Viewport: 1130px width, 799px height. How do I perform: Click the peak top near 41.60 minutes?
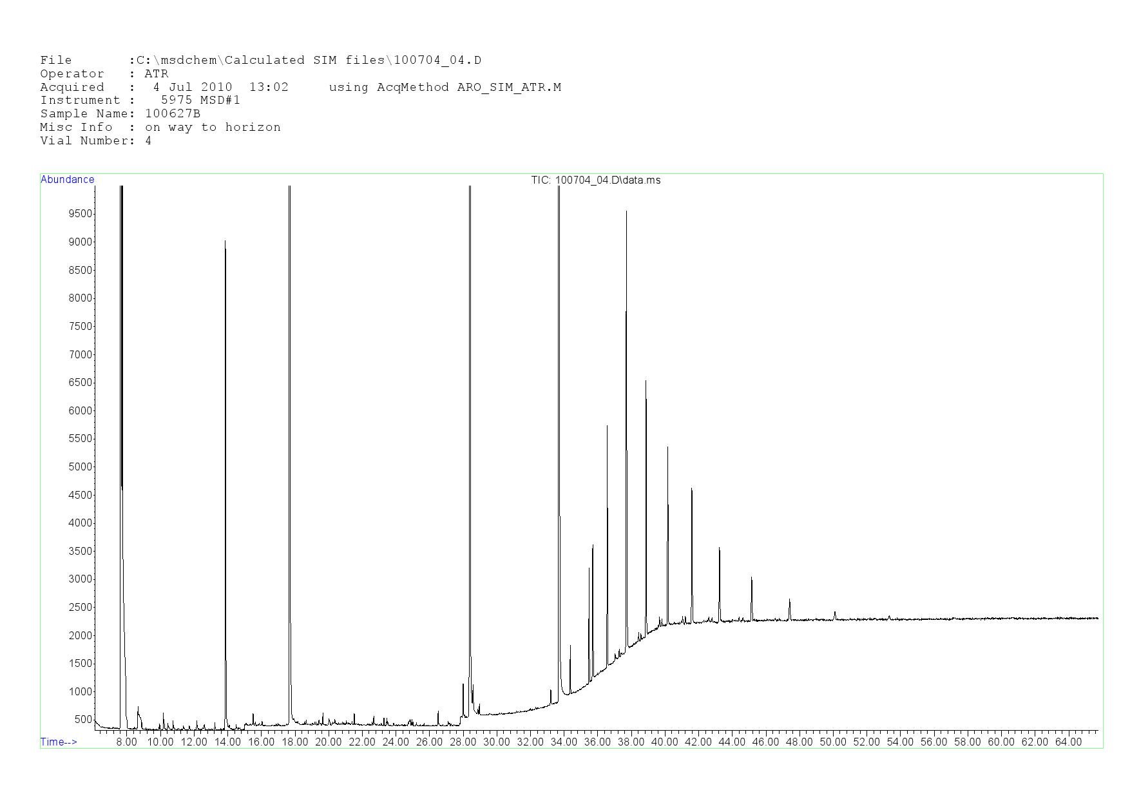click(x=691, y=489)
